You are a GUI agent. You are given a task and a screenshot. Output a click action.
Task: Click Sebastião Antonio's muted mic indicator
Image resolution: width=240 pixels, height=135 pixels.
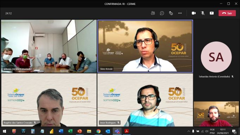tap(232, 76)
